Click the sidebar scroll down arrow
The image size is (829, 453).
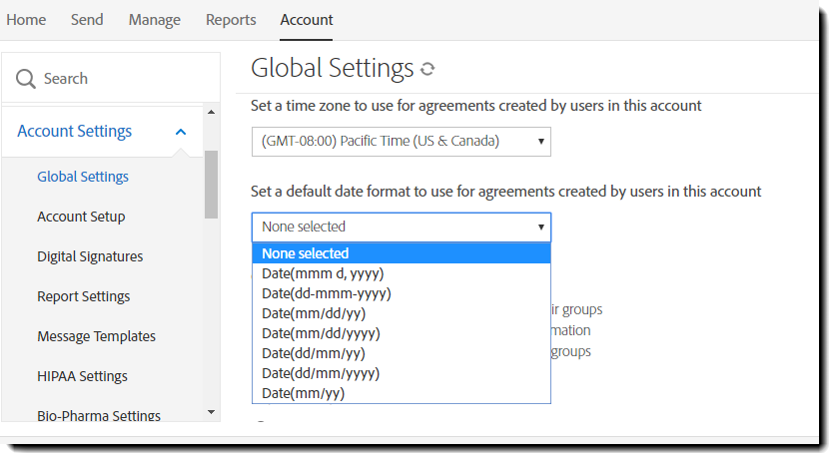tap(211, 411)
